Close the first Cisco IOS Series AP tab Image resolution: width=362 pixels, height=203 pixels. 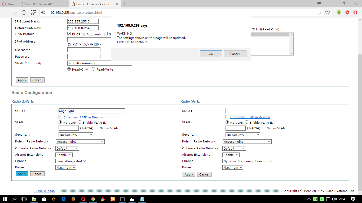[x=65, y=4]
